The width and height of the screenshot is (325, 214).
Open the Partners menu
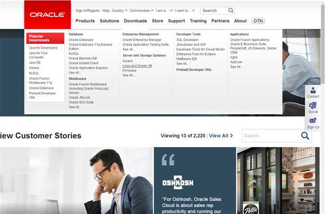[220, 21]
